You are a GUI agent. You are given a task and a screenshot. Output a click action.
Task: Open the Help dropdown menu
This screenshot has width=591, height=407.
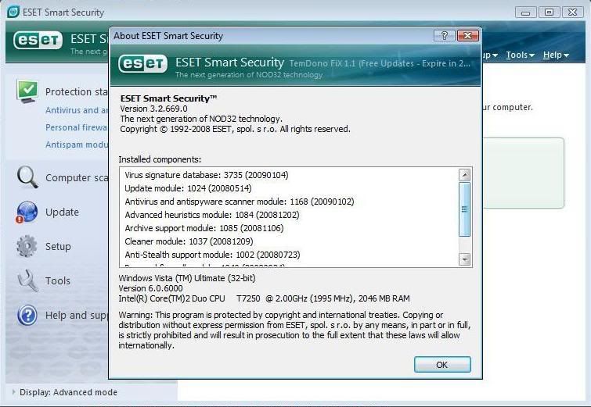[x=555, y=55]
